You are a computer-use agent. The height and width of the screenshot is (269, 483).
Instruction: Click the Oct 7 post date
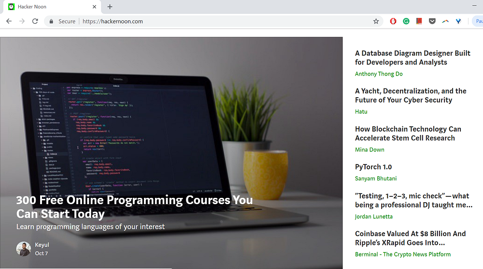click(41, 253)
